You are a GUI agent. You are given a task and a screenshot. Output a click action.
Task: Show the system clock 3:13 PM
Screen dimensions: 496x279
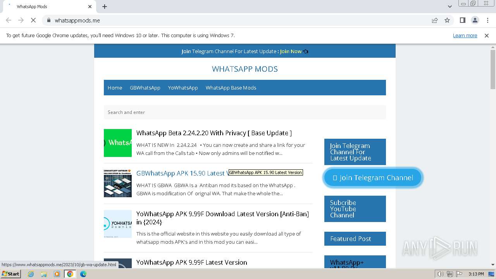[476, 274]
